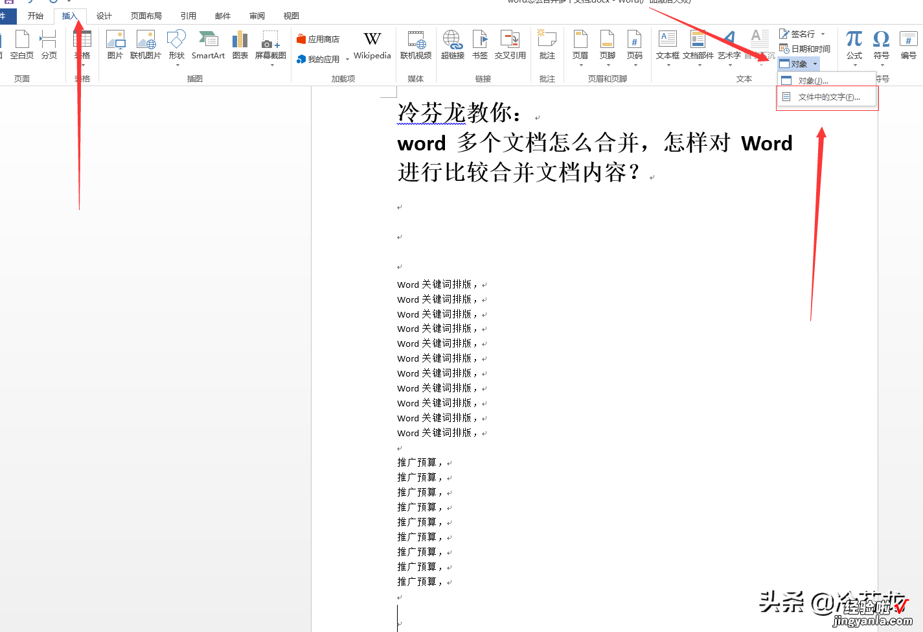Image resolution: width=923 pixels, height=632 pixels.
Task: Insert a hyperlink (超链接)
Action: [453, 45]
